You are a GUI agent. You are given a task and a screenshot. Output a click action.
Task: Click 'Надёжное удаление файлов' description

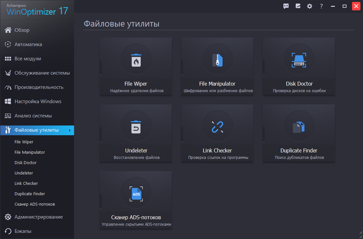pos(137,91)
